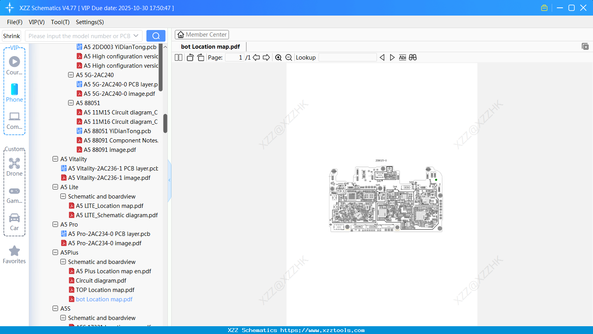
Task: Select the Computer category in sidebar
Action: tap(14, 120)
